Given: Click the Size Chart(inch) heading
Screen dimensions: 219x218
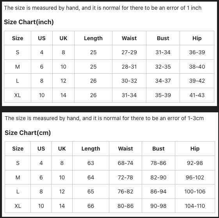Looking at the screenshot, I should tap(29, 22).
